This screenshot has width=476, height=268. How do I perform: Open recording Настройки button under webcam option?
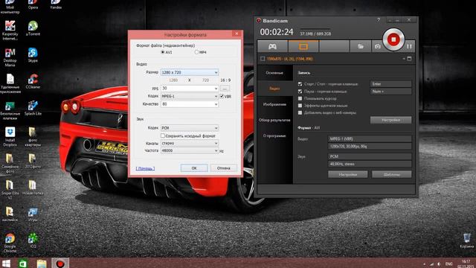coord(390,120)
